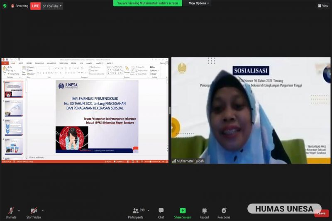332x221 pixels.
Task: Toggle COMMENTS in PowerPoint status bar
Action: [119, 162]
